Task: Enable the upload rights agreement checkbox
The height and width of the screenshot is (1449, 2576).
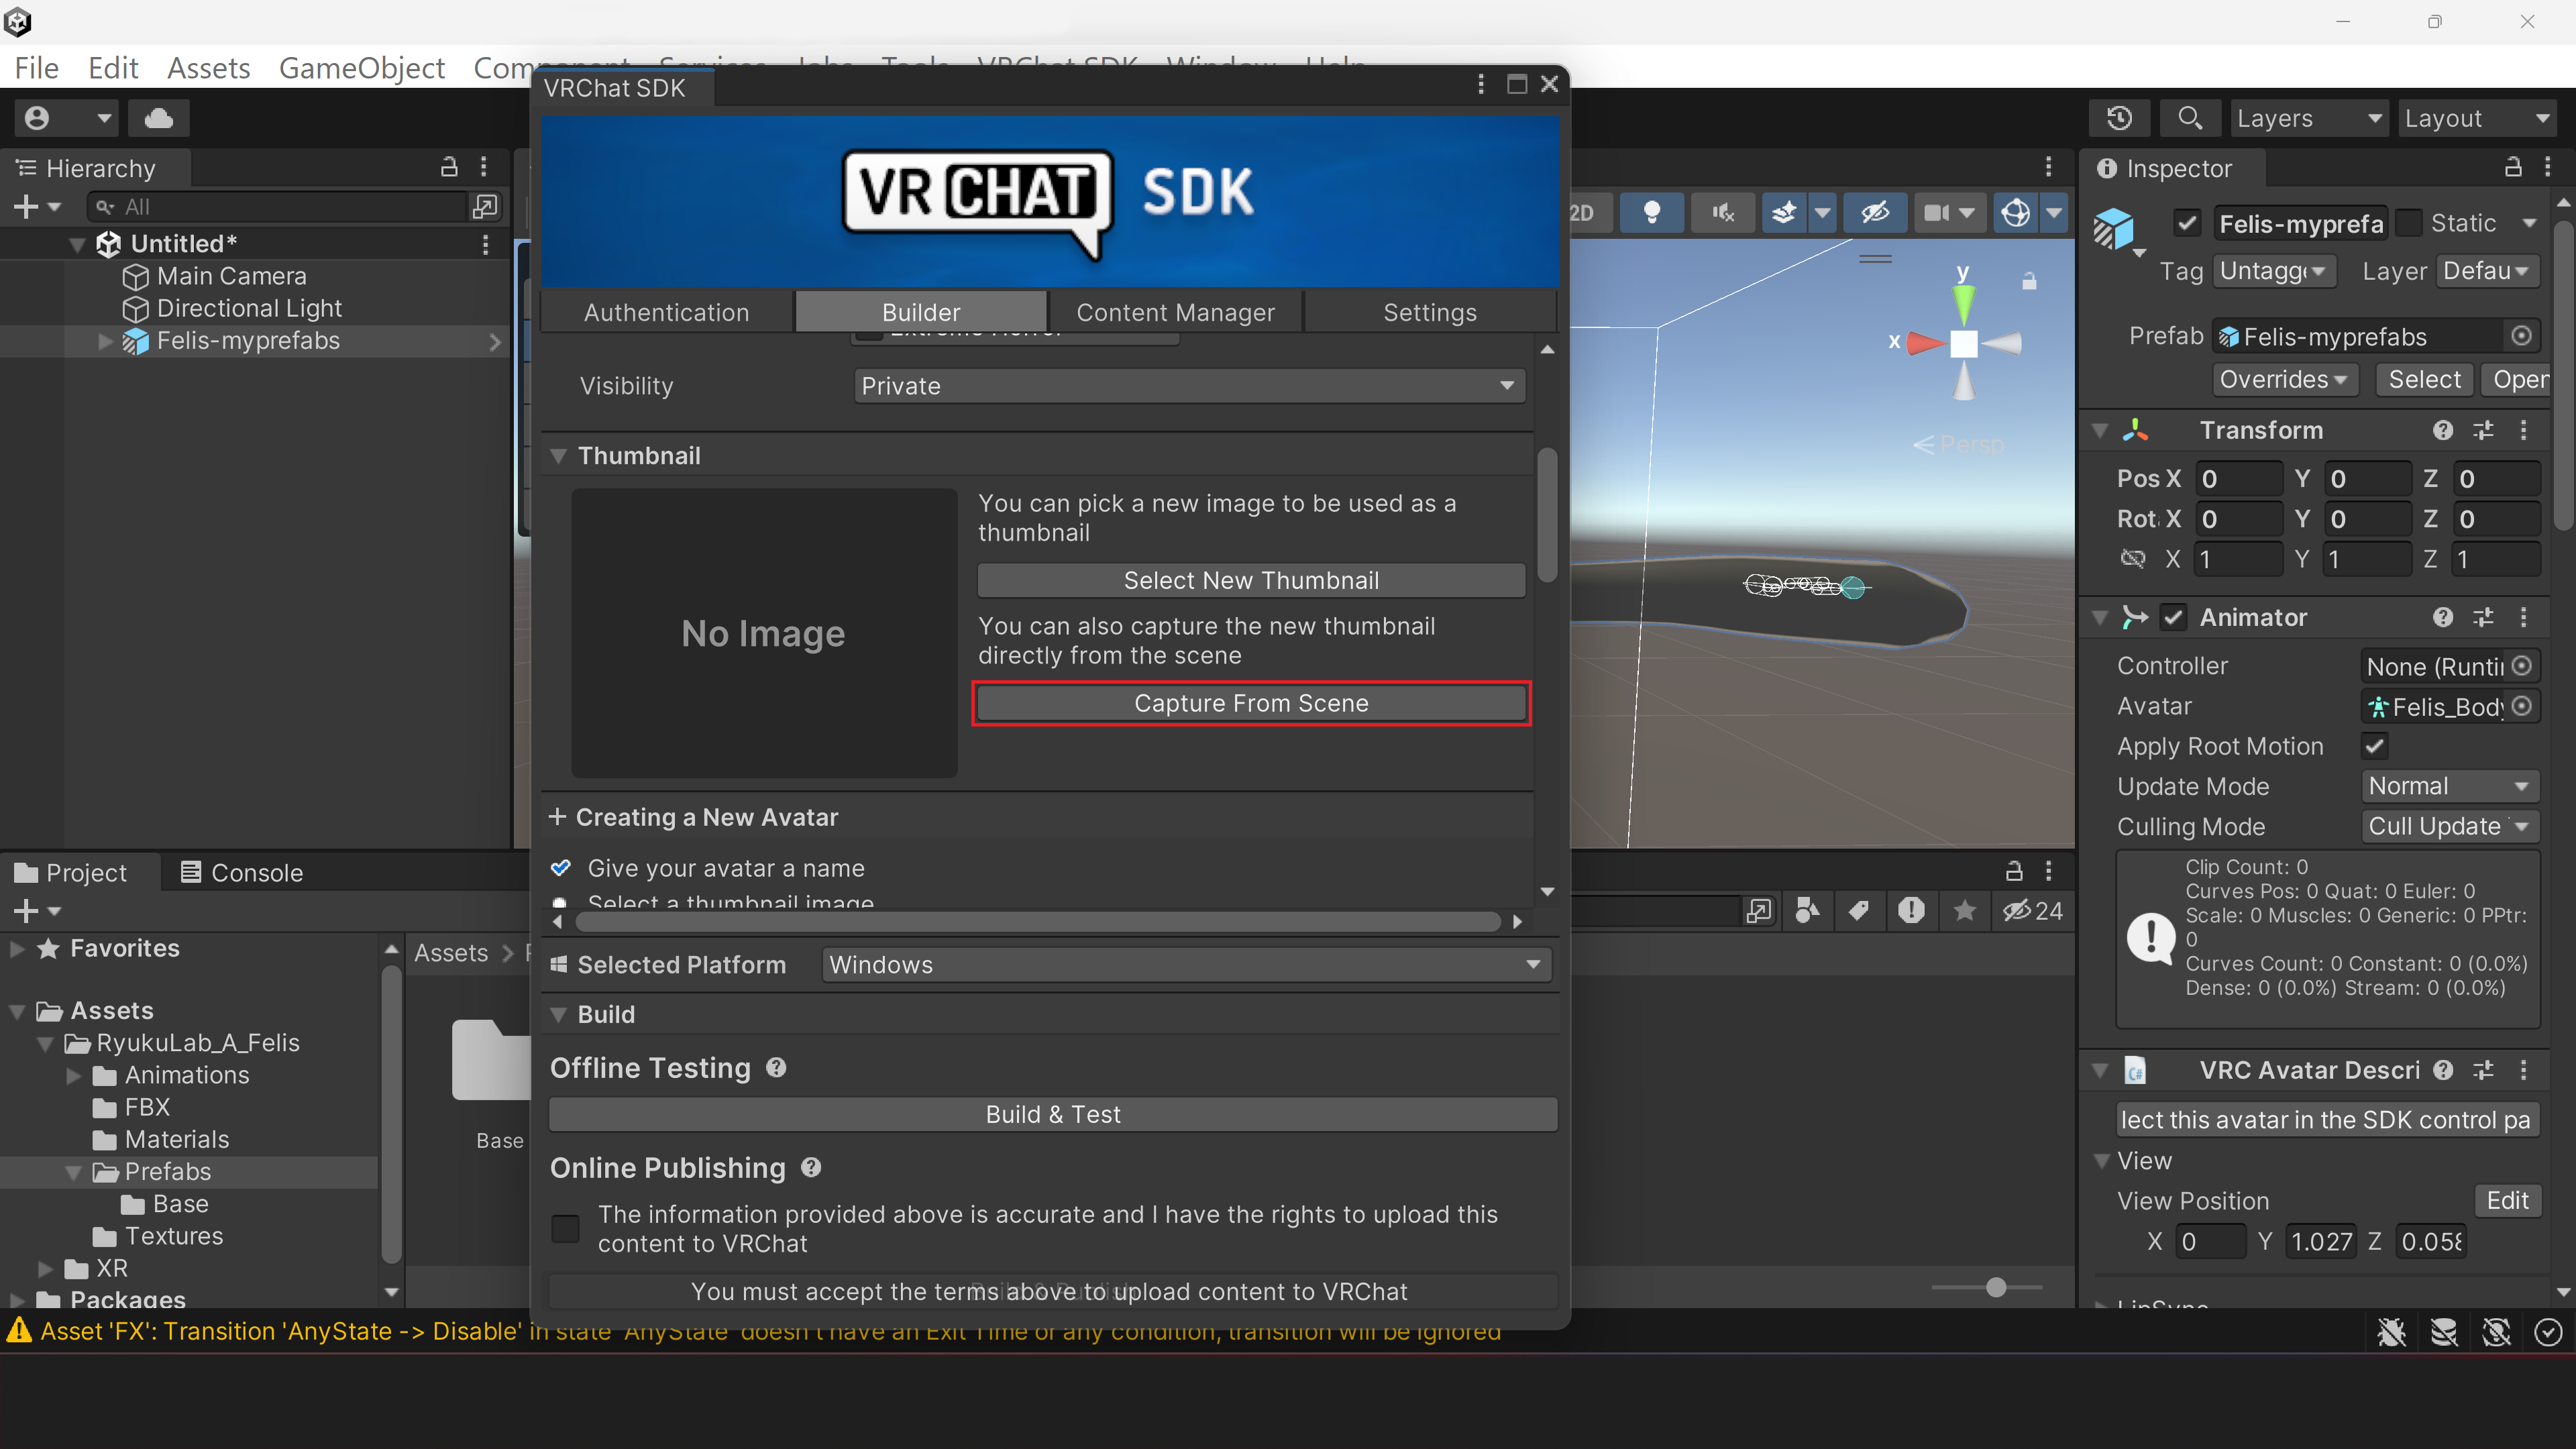Action: tap(566, 1228)
